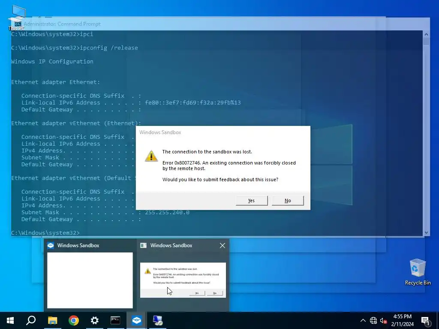Open taskbar search magnifier
Viewport: 439px width, 329px height.
pyautogui.click(x=31, y=320)
